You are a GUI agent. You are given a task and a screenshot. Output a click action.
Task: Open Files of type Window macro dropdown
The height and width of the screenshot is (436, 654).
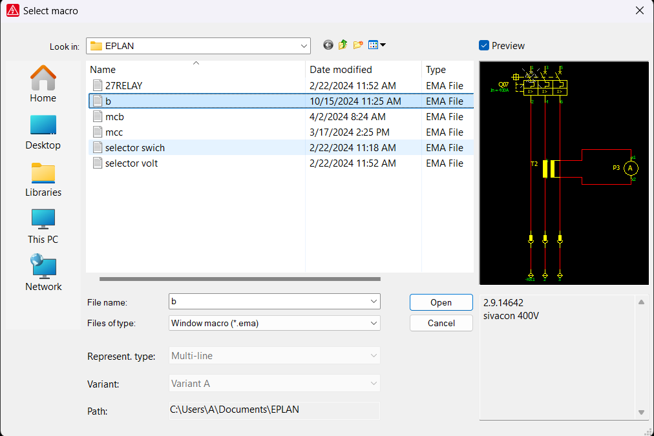(374, 323)
